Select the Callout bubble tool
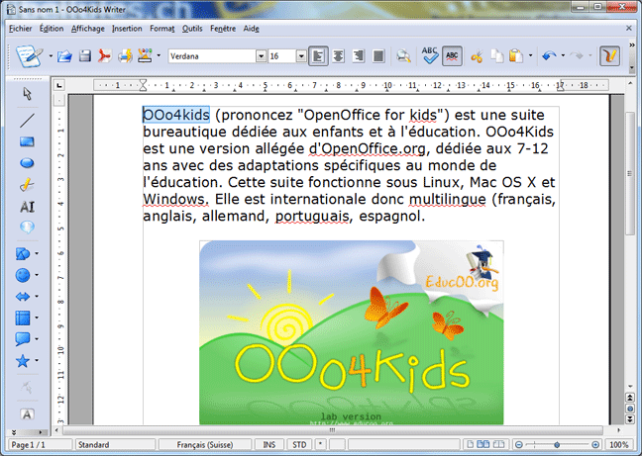The height and width of the screenshot is (456, 642). pyautogui.click(x=27, y=228)
